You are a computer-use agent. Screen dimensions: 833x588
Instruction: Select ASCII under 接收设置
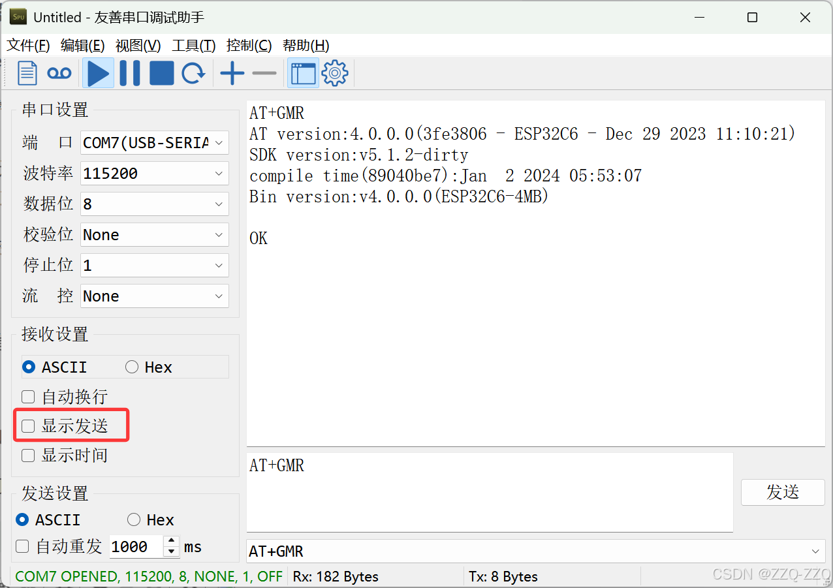point(54,367)
